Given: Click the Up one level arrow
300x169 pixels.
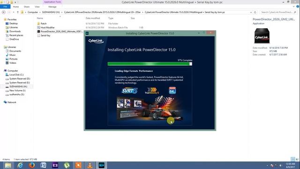Looking at the screenshot, I should pyautogui.click(x=18, y=12).
